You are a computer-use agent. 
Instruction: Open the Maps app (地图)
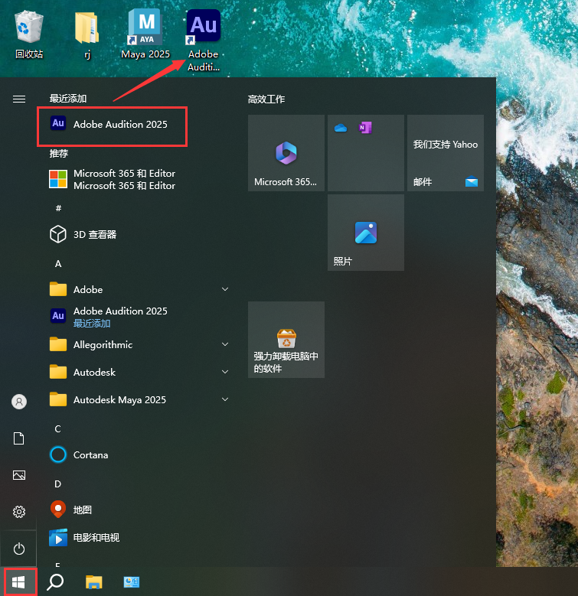(71, 510)
